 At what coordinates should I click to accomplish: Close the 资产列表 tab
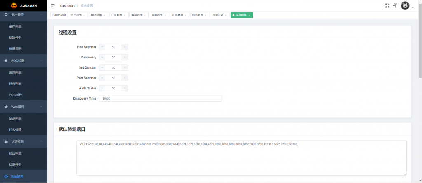(84, 15)
